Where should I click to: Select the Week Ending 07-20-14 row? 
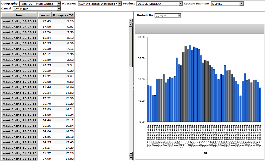[19, 21]
